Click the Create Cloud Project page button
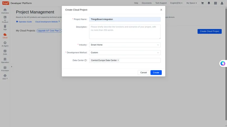Screen dimensions: 227x127 209,31
